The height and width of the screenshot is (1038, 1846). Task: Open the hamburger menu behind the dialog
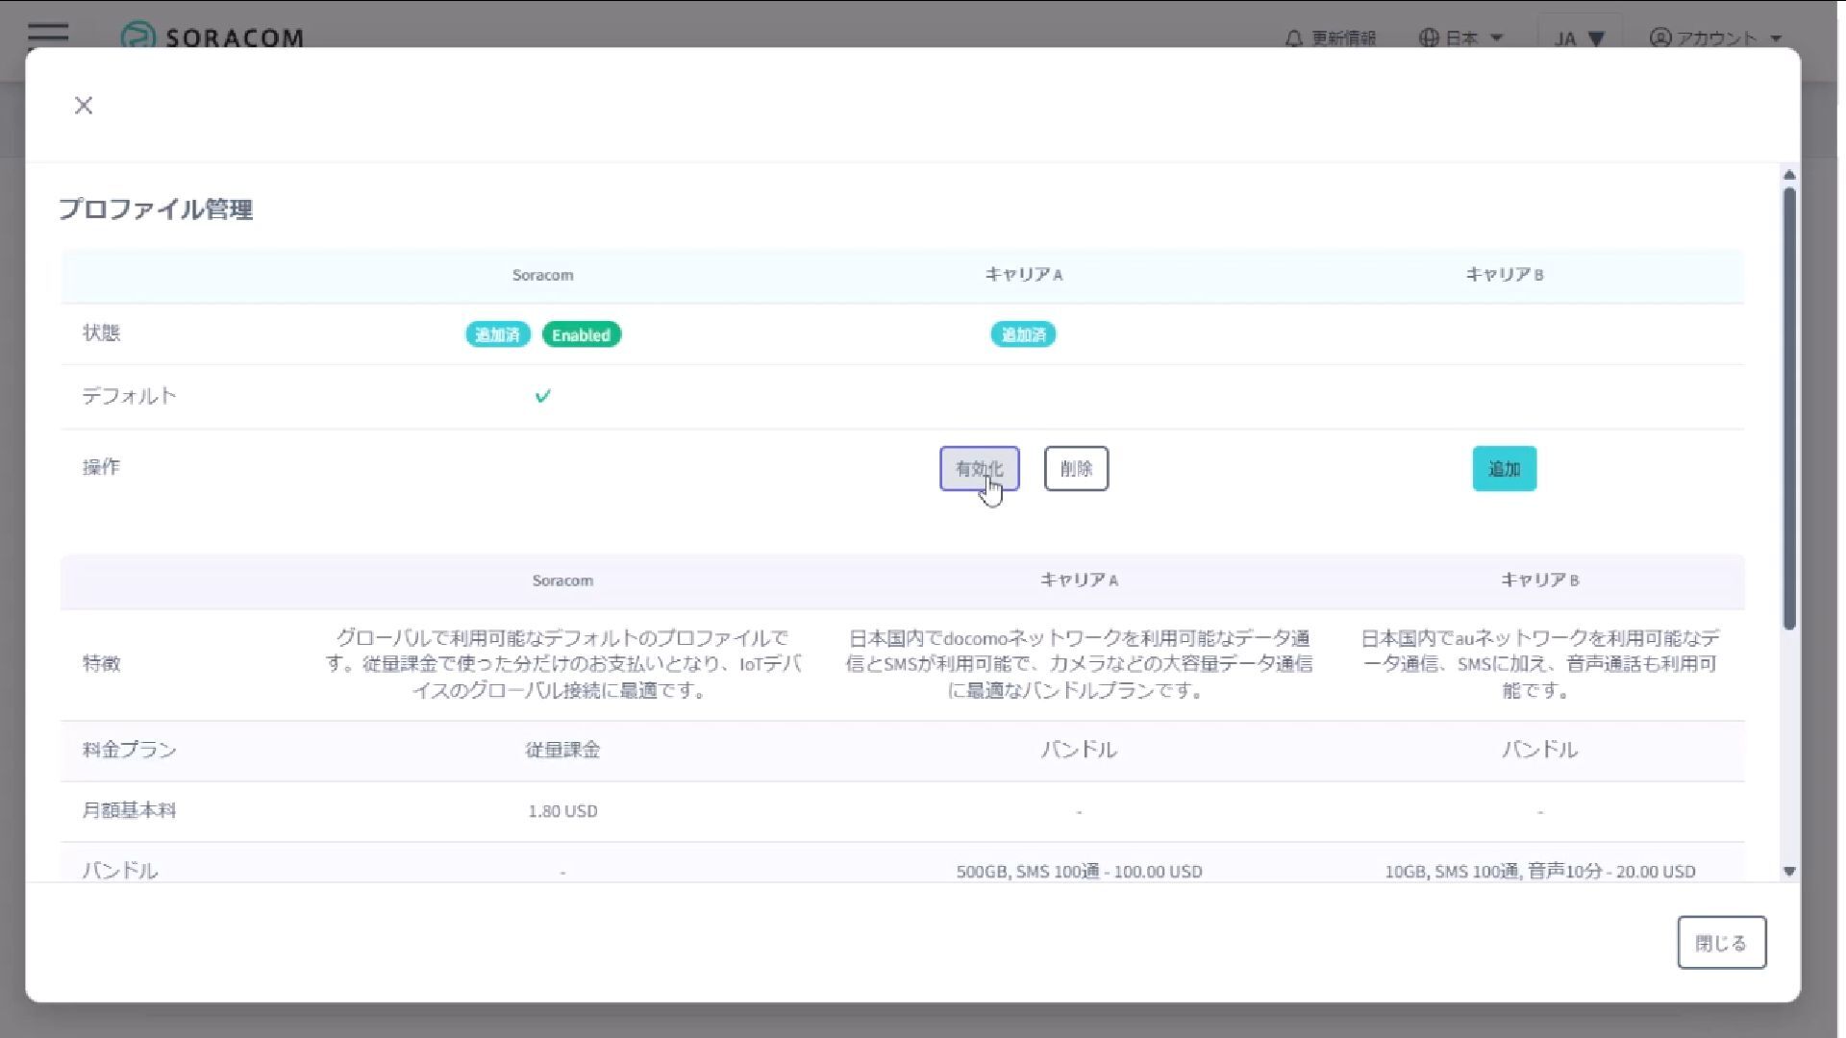click(48, 35)
